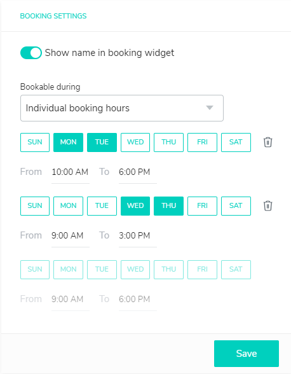Image resolution: width=291 pixels, height=374 pixels.
Task: Delete the Wednesday-Thursday booking hours row
Action: pos(267,206)
